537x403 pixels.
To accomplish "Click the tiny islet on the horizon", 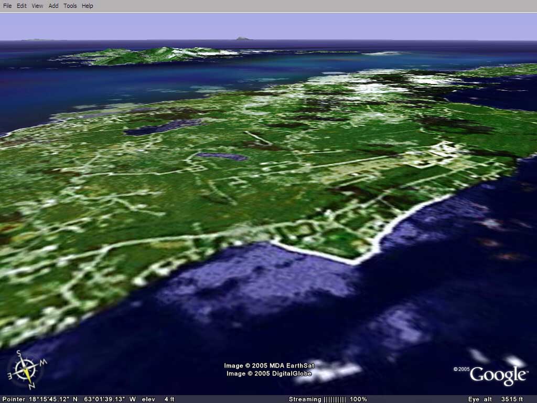I will [241, 38].
